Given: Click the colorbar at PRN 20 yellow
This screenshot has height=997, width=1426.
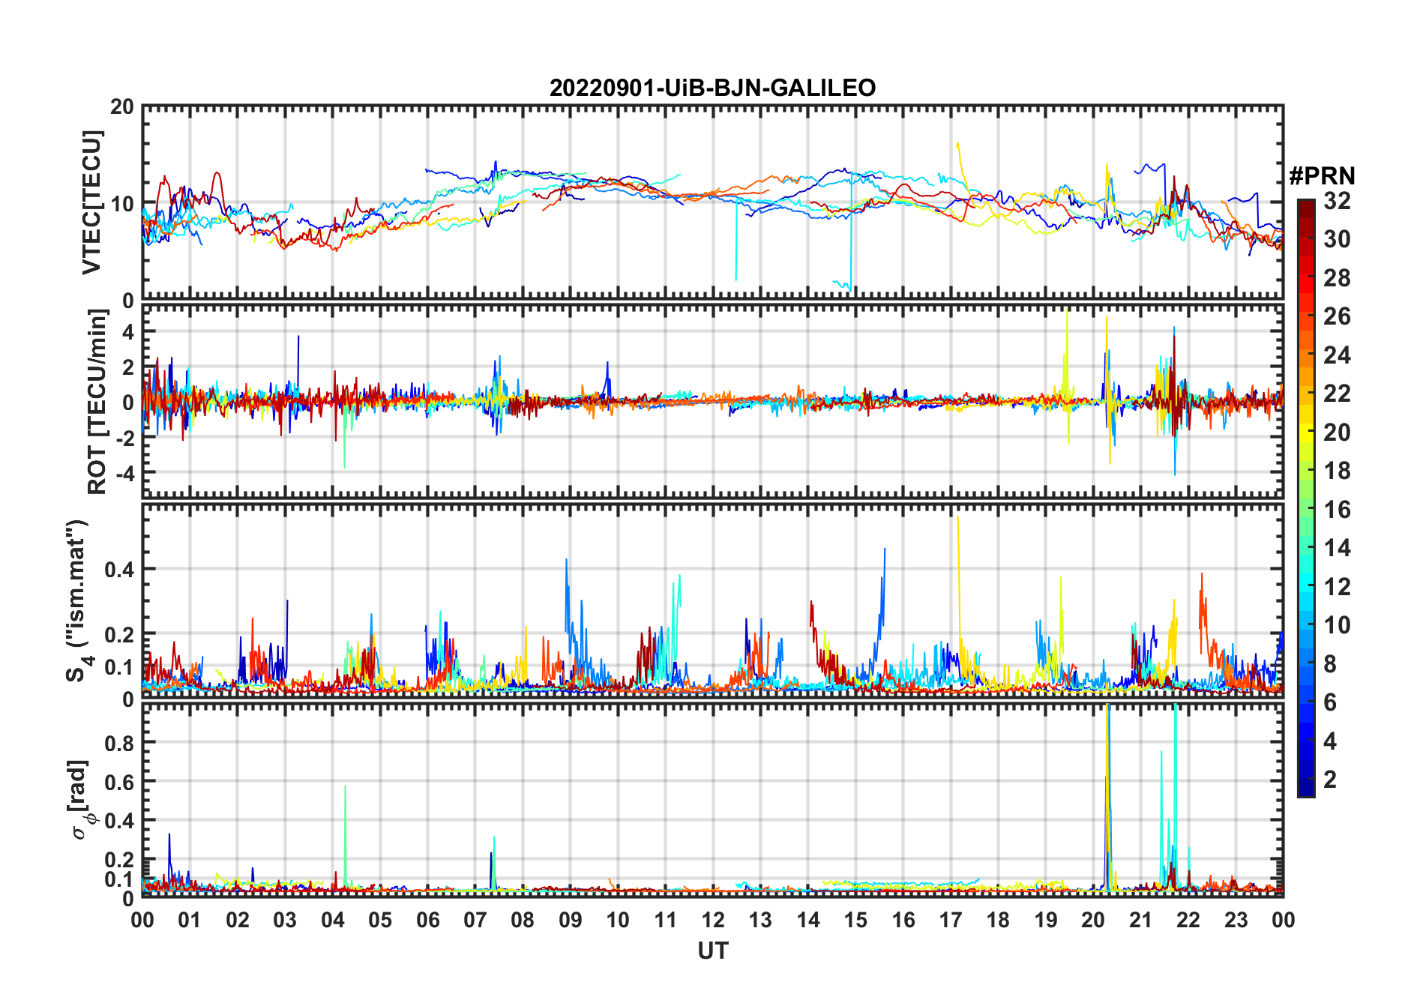Looking at the screenshot, I should pyautogui.click(x=1305, y=432).
